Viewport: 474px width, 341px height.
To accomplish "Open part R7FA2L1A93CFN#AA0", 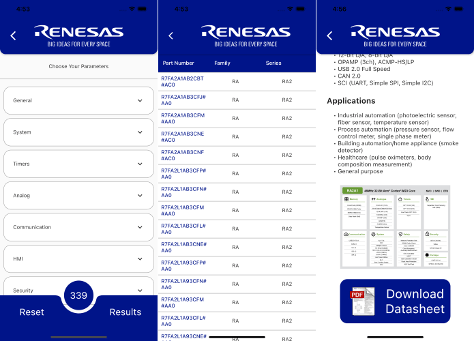I will click(x=183, y=284).
